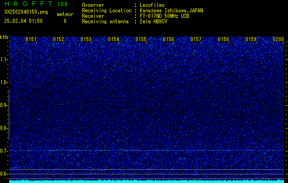This screenshot has width=288, height=183.
Task: Click Kanazawa Ishikawa,JAPAN location text
Action: click(171, 11)
